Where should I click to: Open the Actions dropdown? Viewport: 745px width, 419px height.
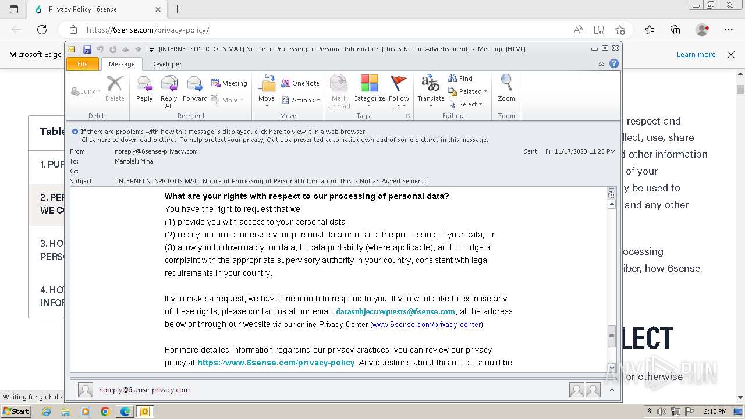point(301,100)
